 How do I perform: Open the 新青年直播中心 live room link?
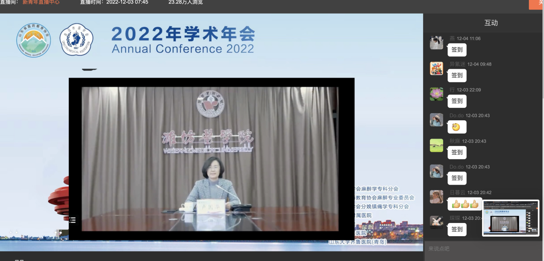(41, 2)
